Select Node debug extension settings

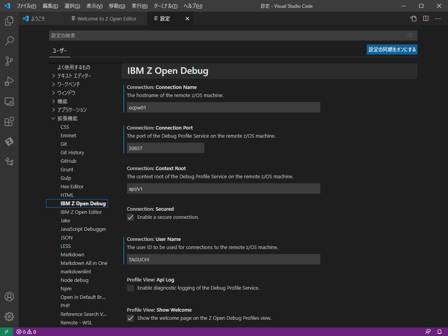point(75,280)
